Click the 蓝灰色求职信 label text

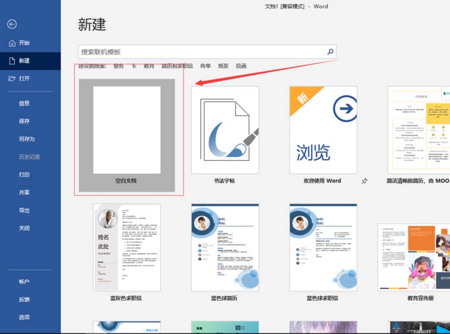coord(126,298)
